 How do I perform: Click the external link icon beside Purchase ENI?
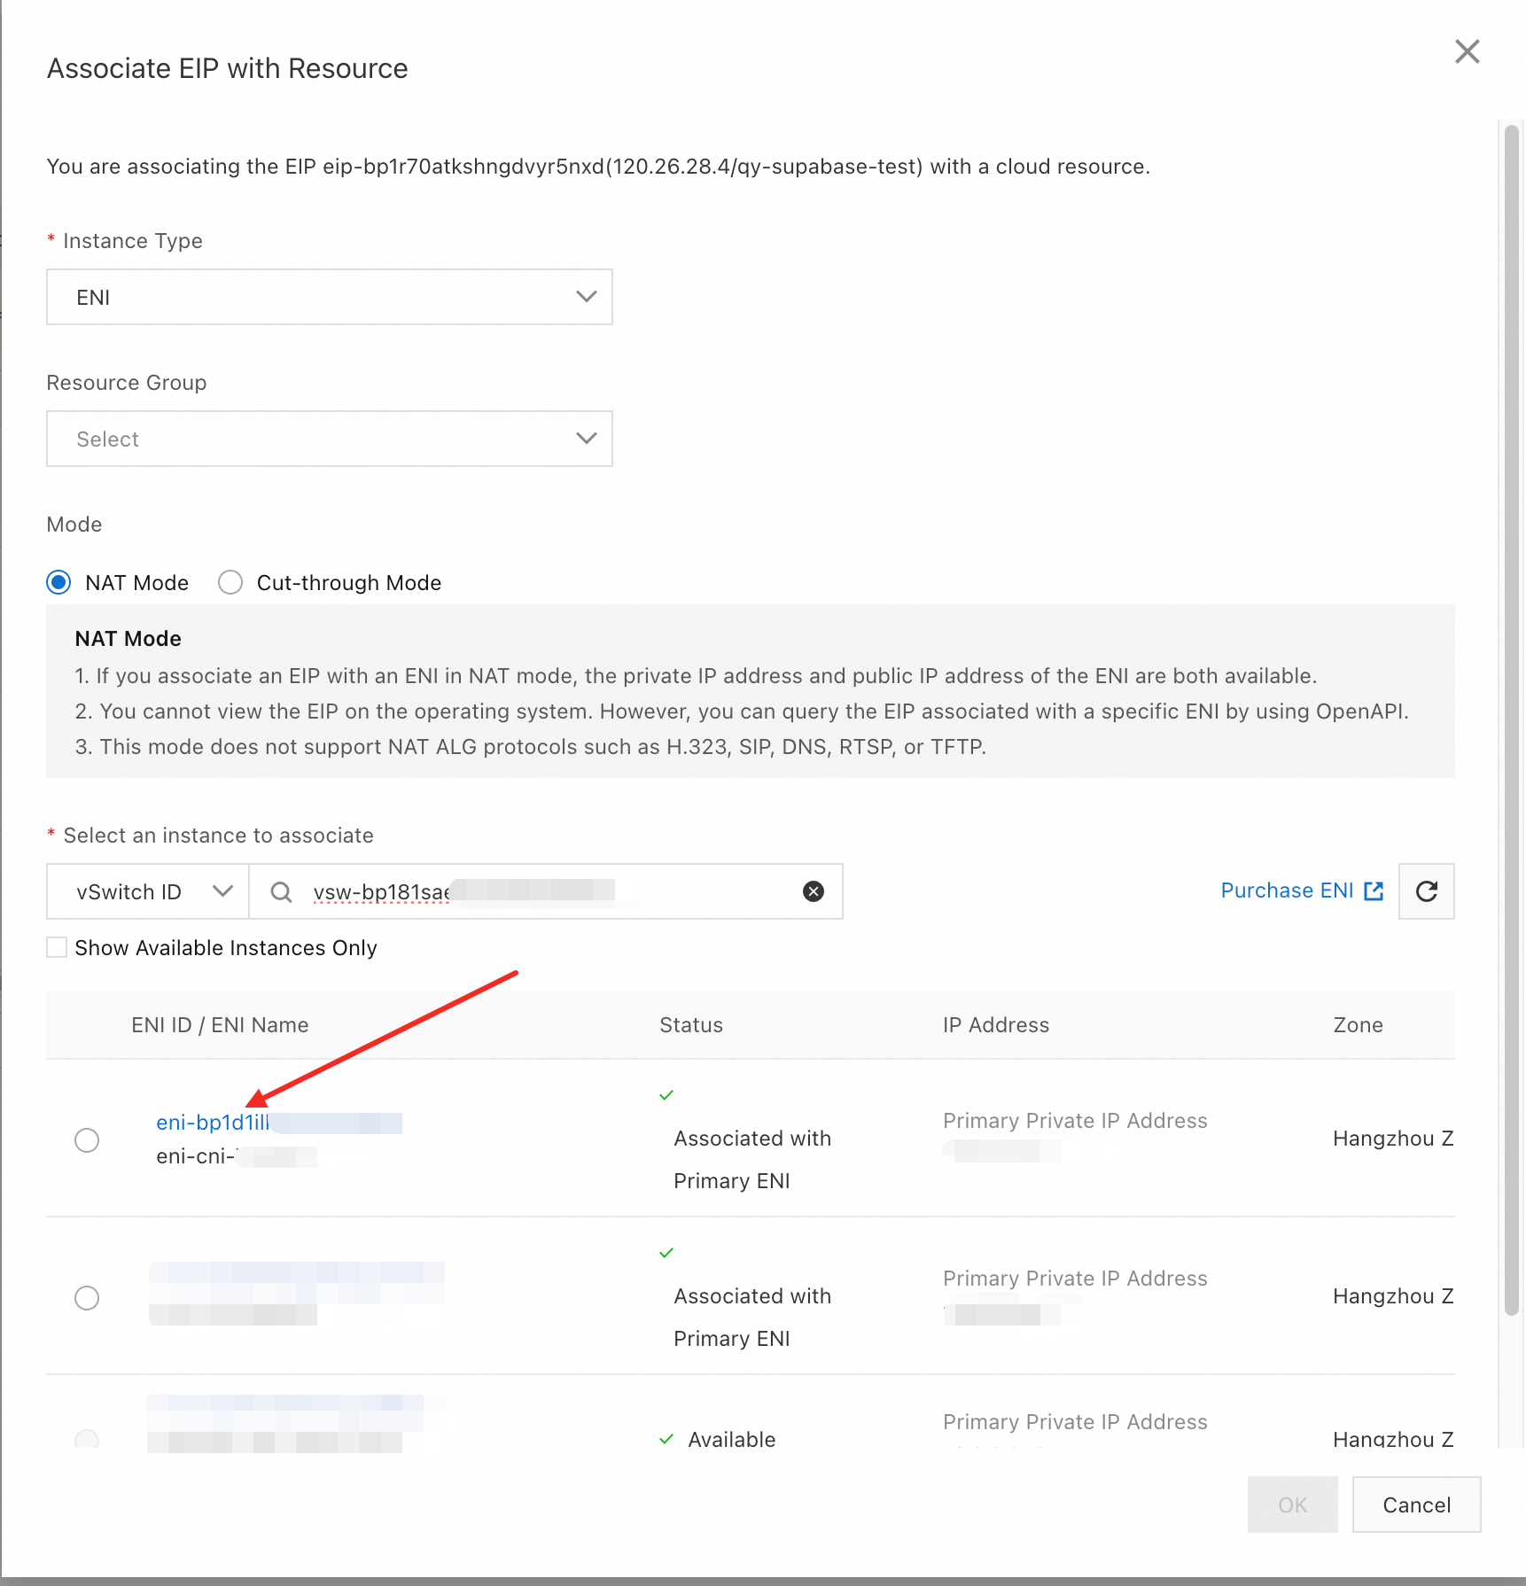pyautogui.click(x=1374, y=891)
